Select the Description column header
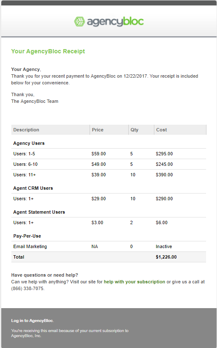This screenshot has height=348, width=217. click(26, 130)
